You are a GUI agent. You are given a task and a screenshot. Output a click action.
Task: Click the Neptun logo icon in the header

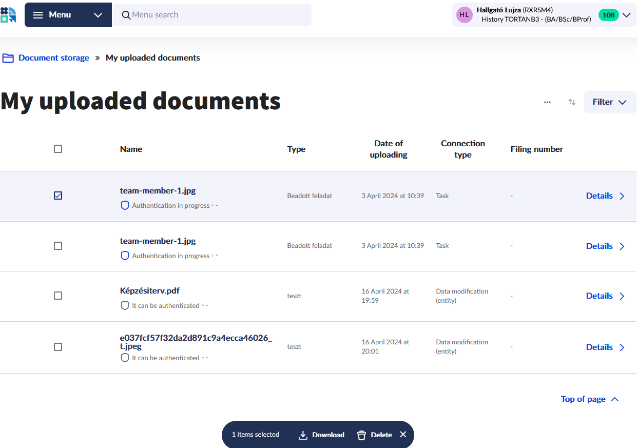(8, 15)
